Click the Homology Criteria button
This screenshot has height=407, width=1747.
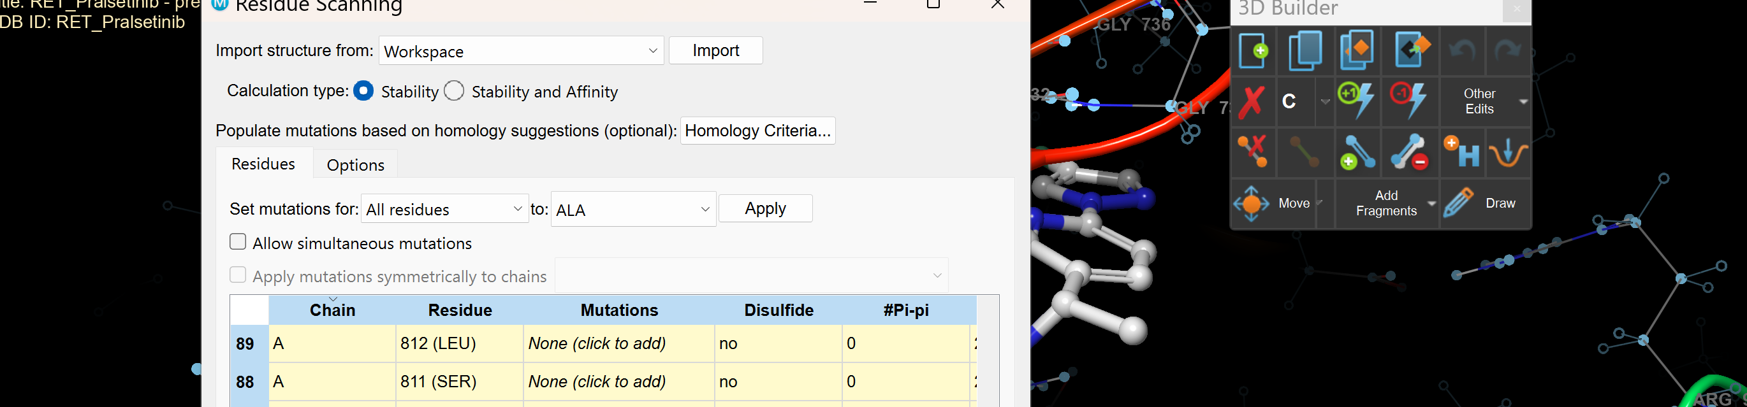click(x=757, y=131)
